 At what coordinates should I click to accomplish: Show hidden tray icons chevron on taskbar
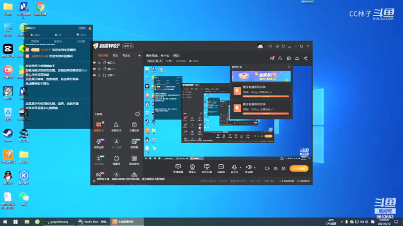(x=342, y=221)
